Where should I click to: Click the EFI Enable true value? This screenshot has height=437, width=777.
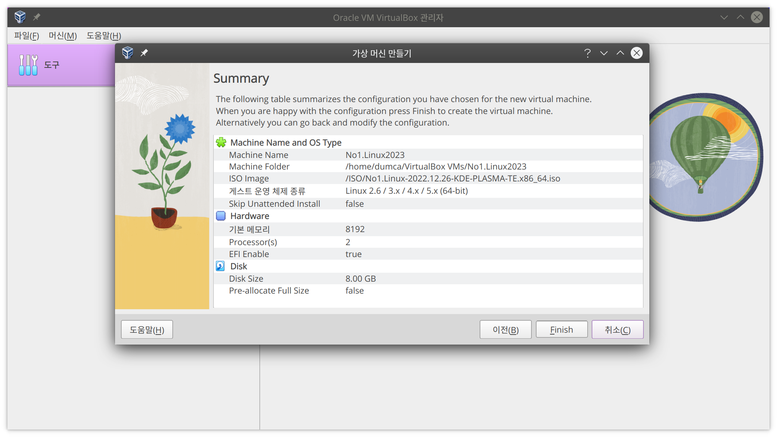tap(354, 254)
